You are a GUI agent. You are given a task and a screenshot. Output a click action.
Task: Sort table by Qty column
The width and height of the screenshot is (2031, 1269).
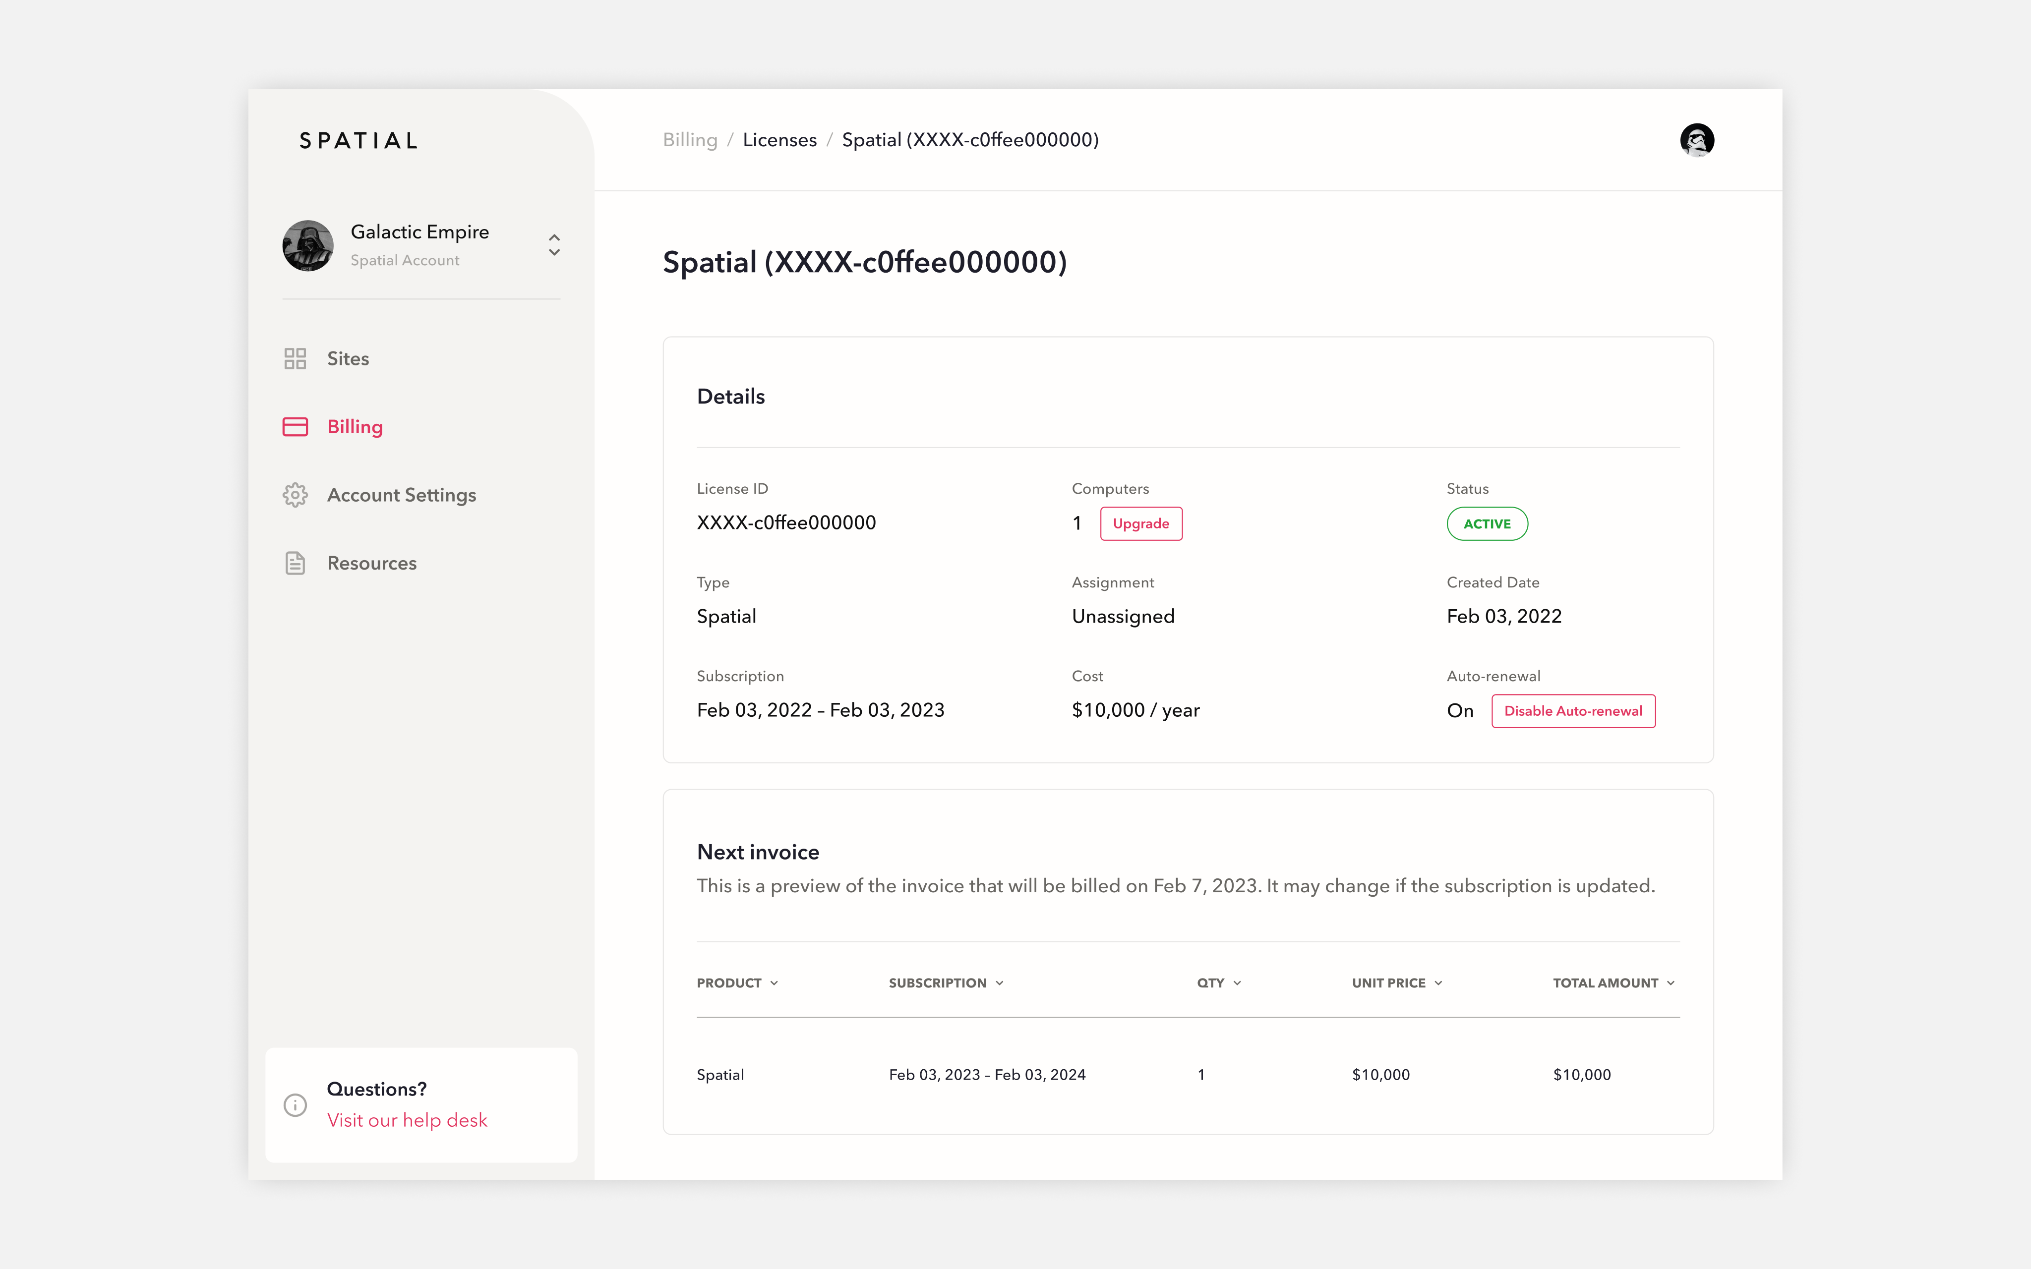[x=1218, y=983]
